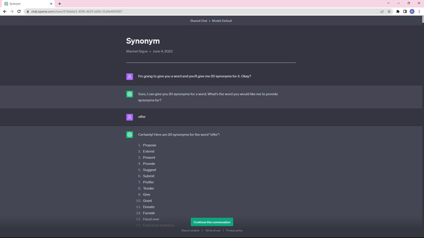Click the synonym "Provide" list item
The height and width of the screenshot is (238, 424).
click(x=149, y=164)
